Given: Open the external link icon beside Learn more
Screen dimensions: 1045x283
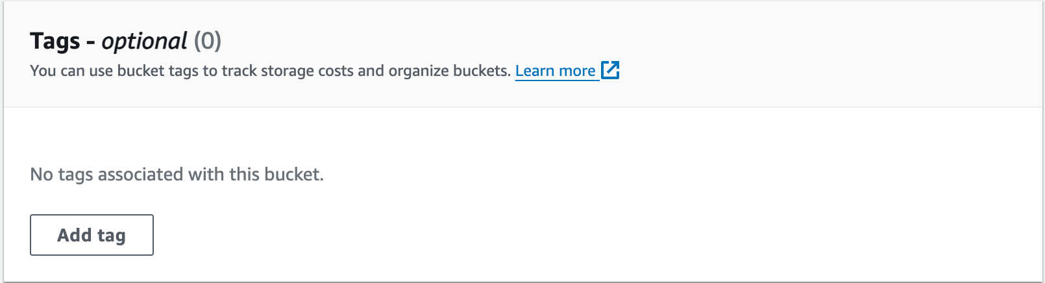Looking at the screenshot, I should pos(610,70).
